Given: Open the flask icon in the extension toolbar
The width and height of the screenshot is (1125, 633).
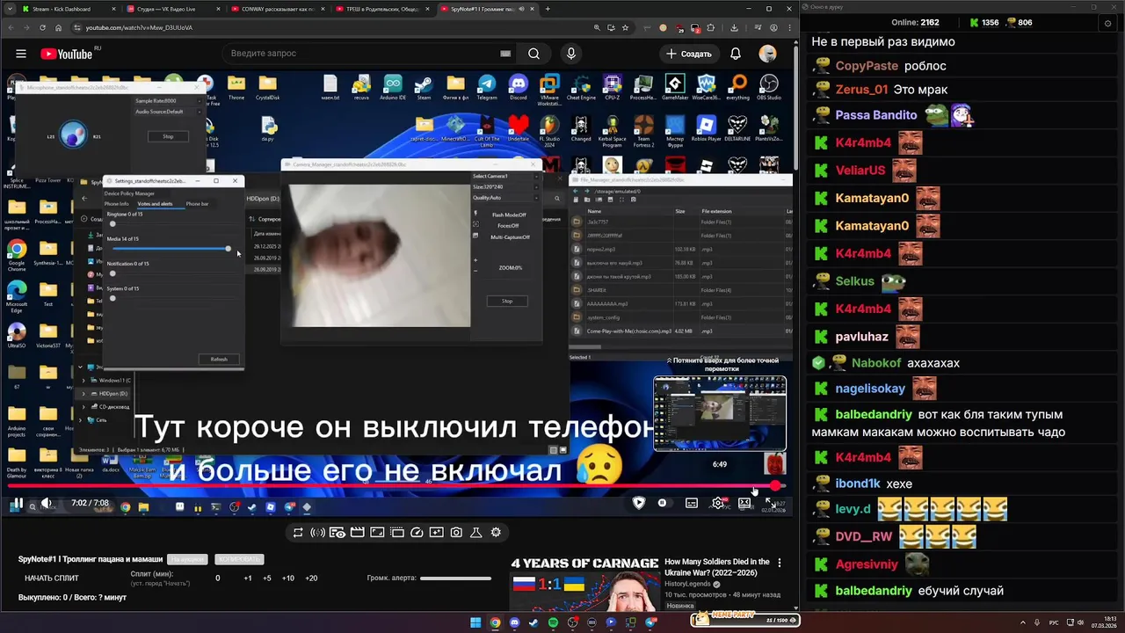Looking at the screenshot, I should tap(476, 533).
